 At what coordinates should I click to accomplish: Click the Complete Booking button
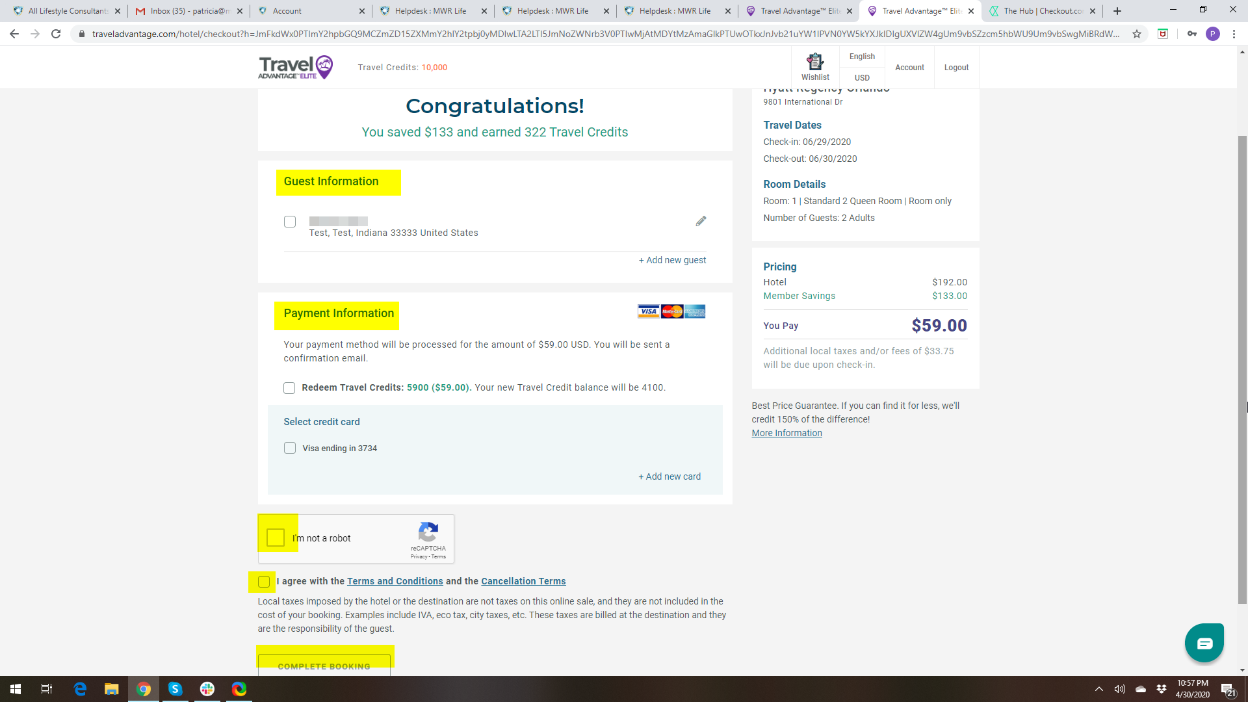click(324, 666)
